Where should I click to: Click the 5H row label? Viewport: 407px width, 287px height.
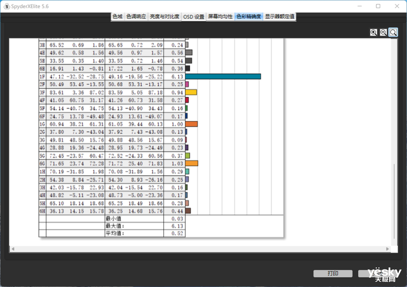42,204
